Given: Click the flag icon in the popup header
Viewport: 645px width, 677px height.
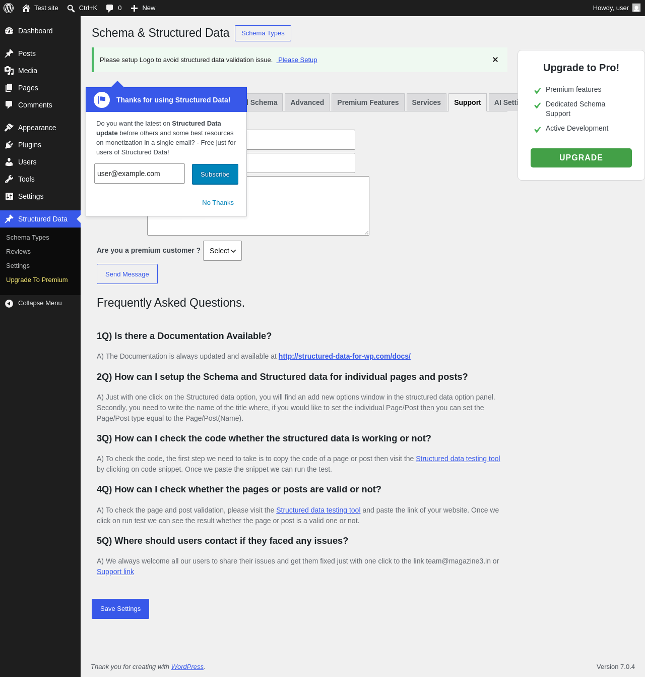Looking at the screenshot, I should coord(102,100).
